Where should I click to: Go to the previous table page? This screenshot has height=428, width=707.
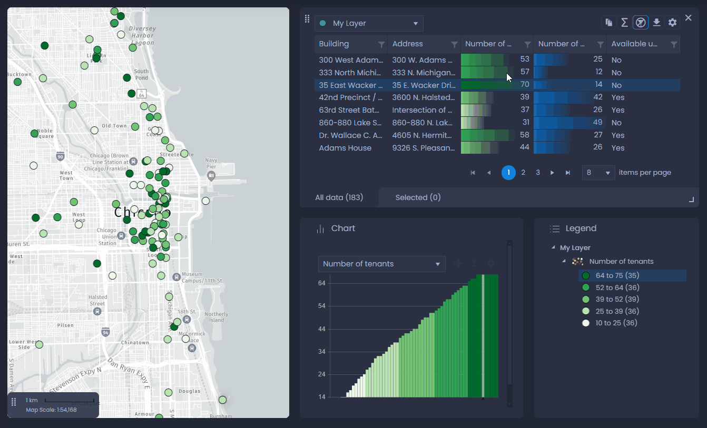point(488,173)
